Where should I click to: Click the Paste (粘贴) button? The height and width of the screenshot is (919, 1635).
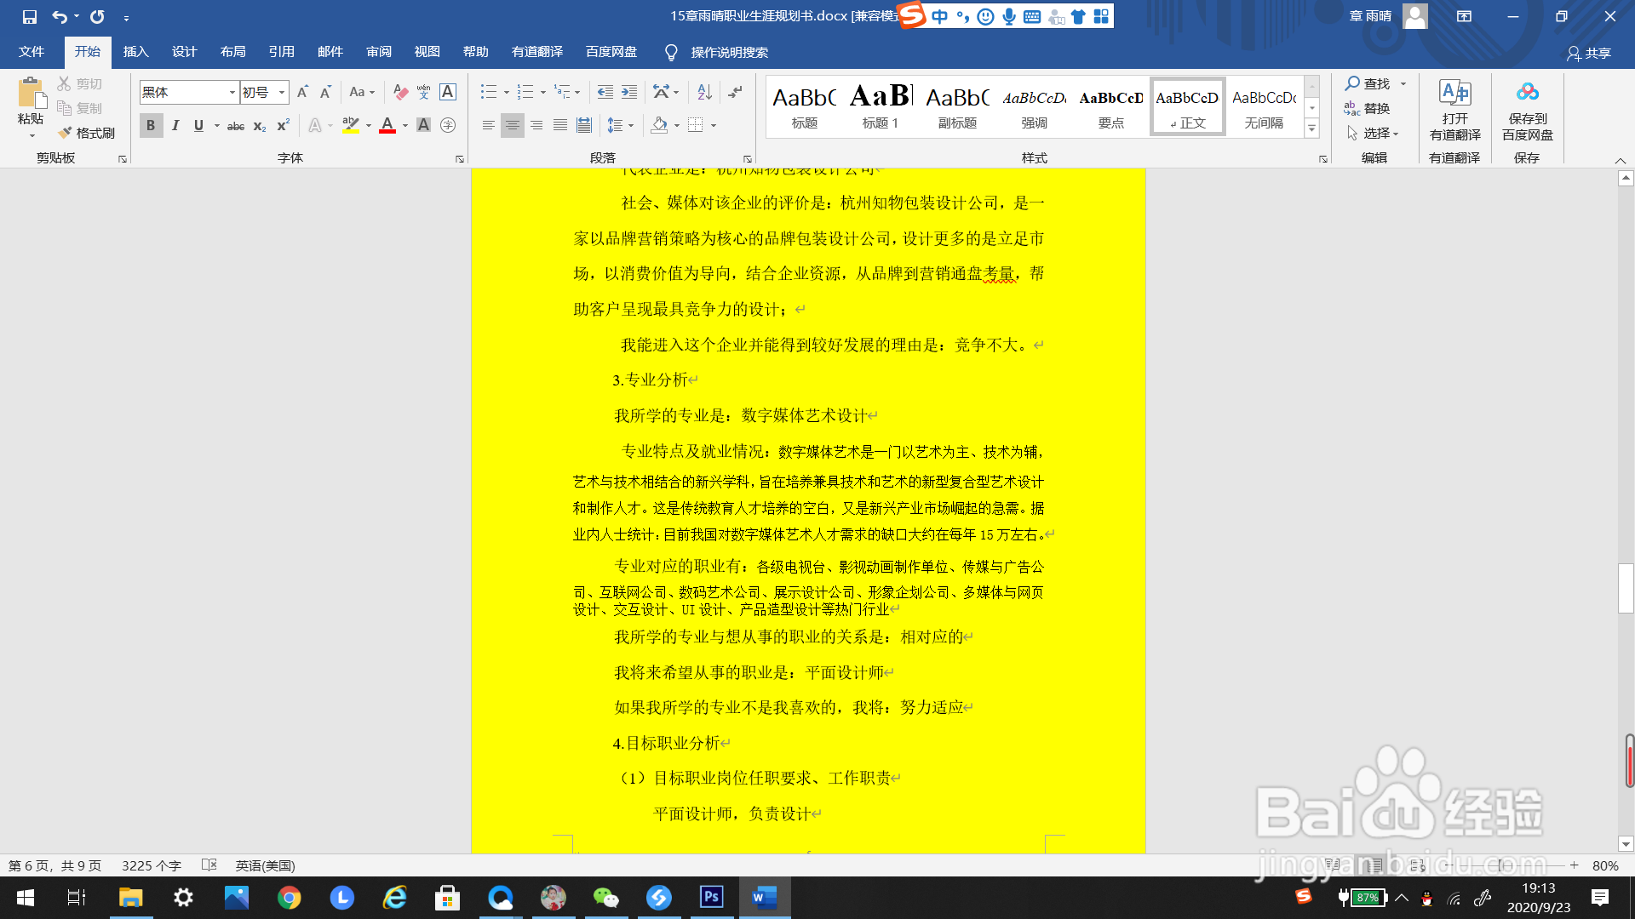coord(31,108)
